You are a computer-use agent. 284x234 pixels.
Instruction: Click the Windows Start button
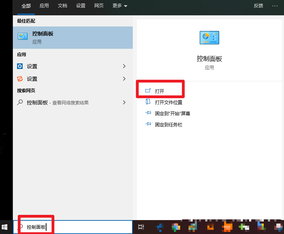pos(5,227)
